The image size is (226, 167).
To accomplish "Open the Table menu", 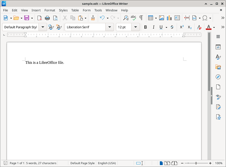I will (75, 10).
